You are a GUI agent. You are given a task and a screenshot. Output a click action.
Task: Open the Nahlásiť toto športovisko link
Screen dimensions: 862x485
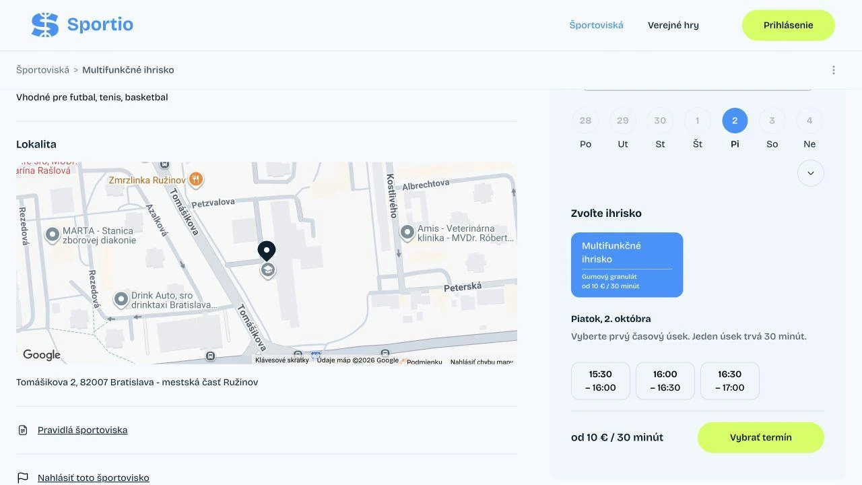(x=94, y=478)
